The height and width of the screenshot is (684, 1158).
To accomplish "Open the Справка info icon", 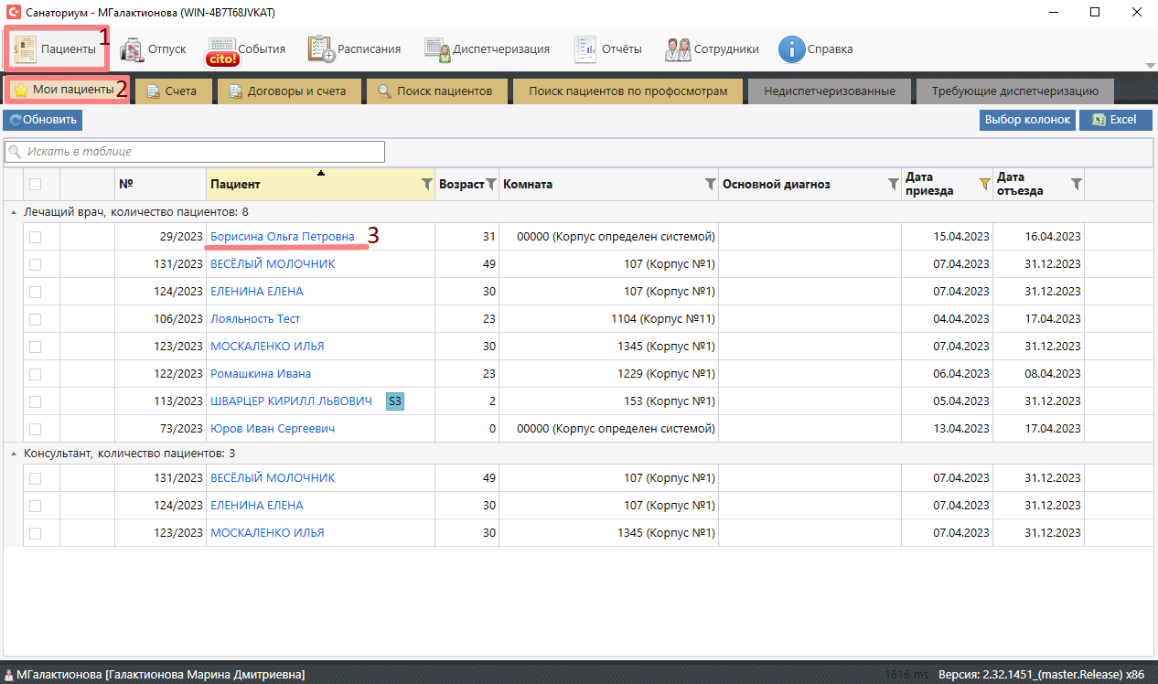I will [791, 49].
